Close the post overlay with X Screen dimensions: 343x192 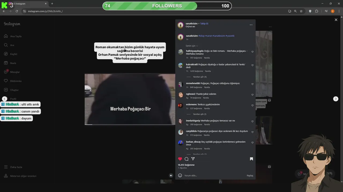336,20
